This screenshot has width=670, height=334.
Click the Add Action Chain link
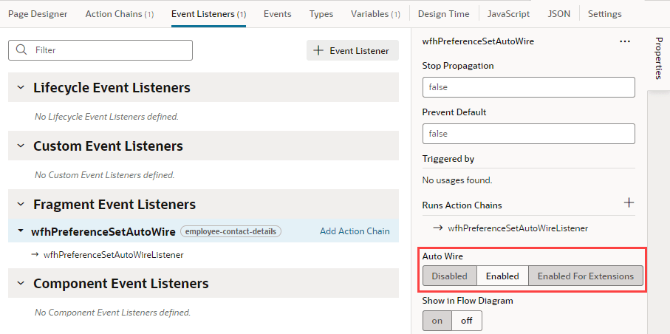(355, 231)
